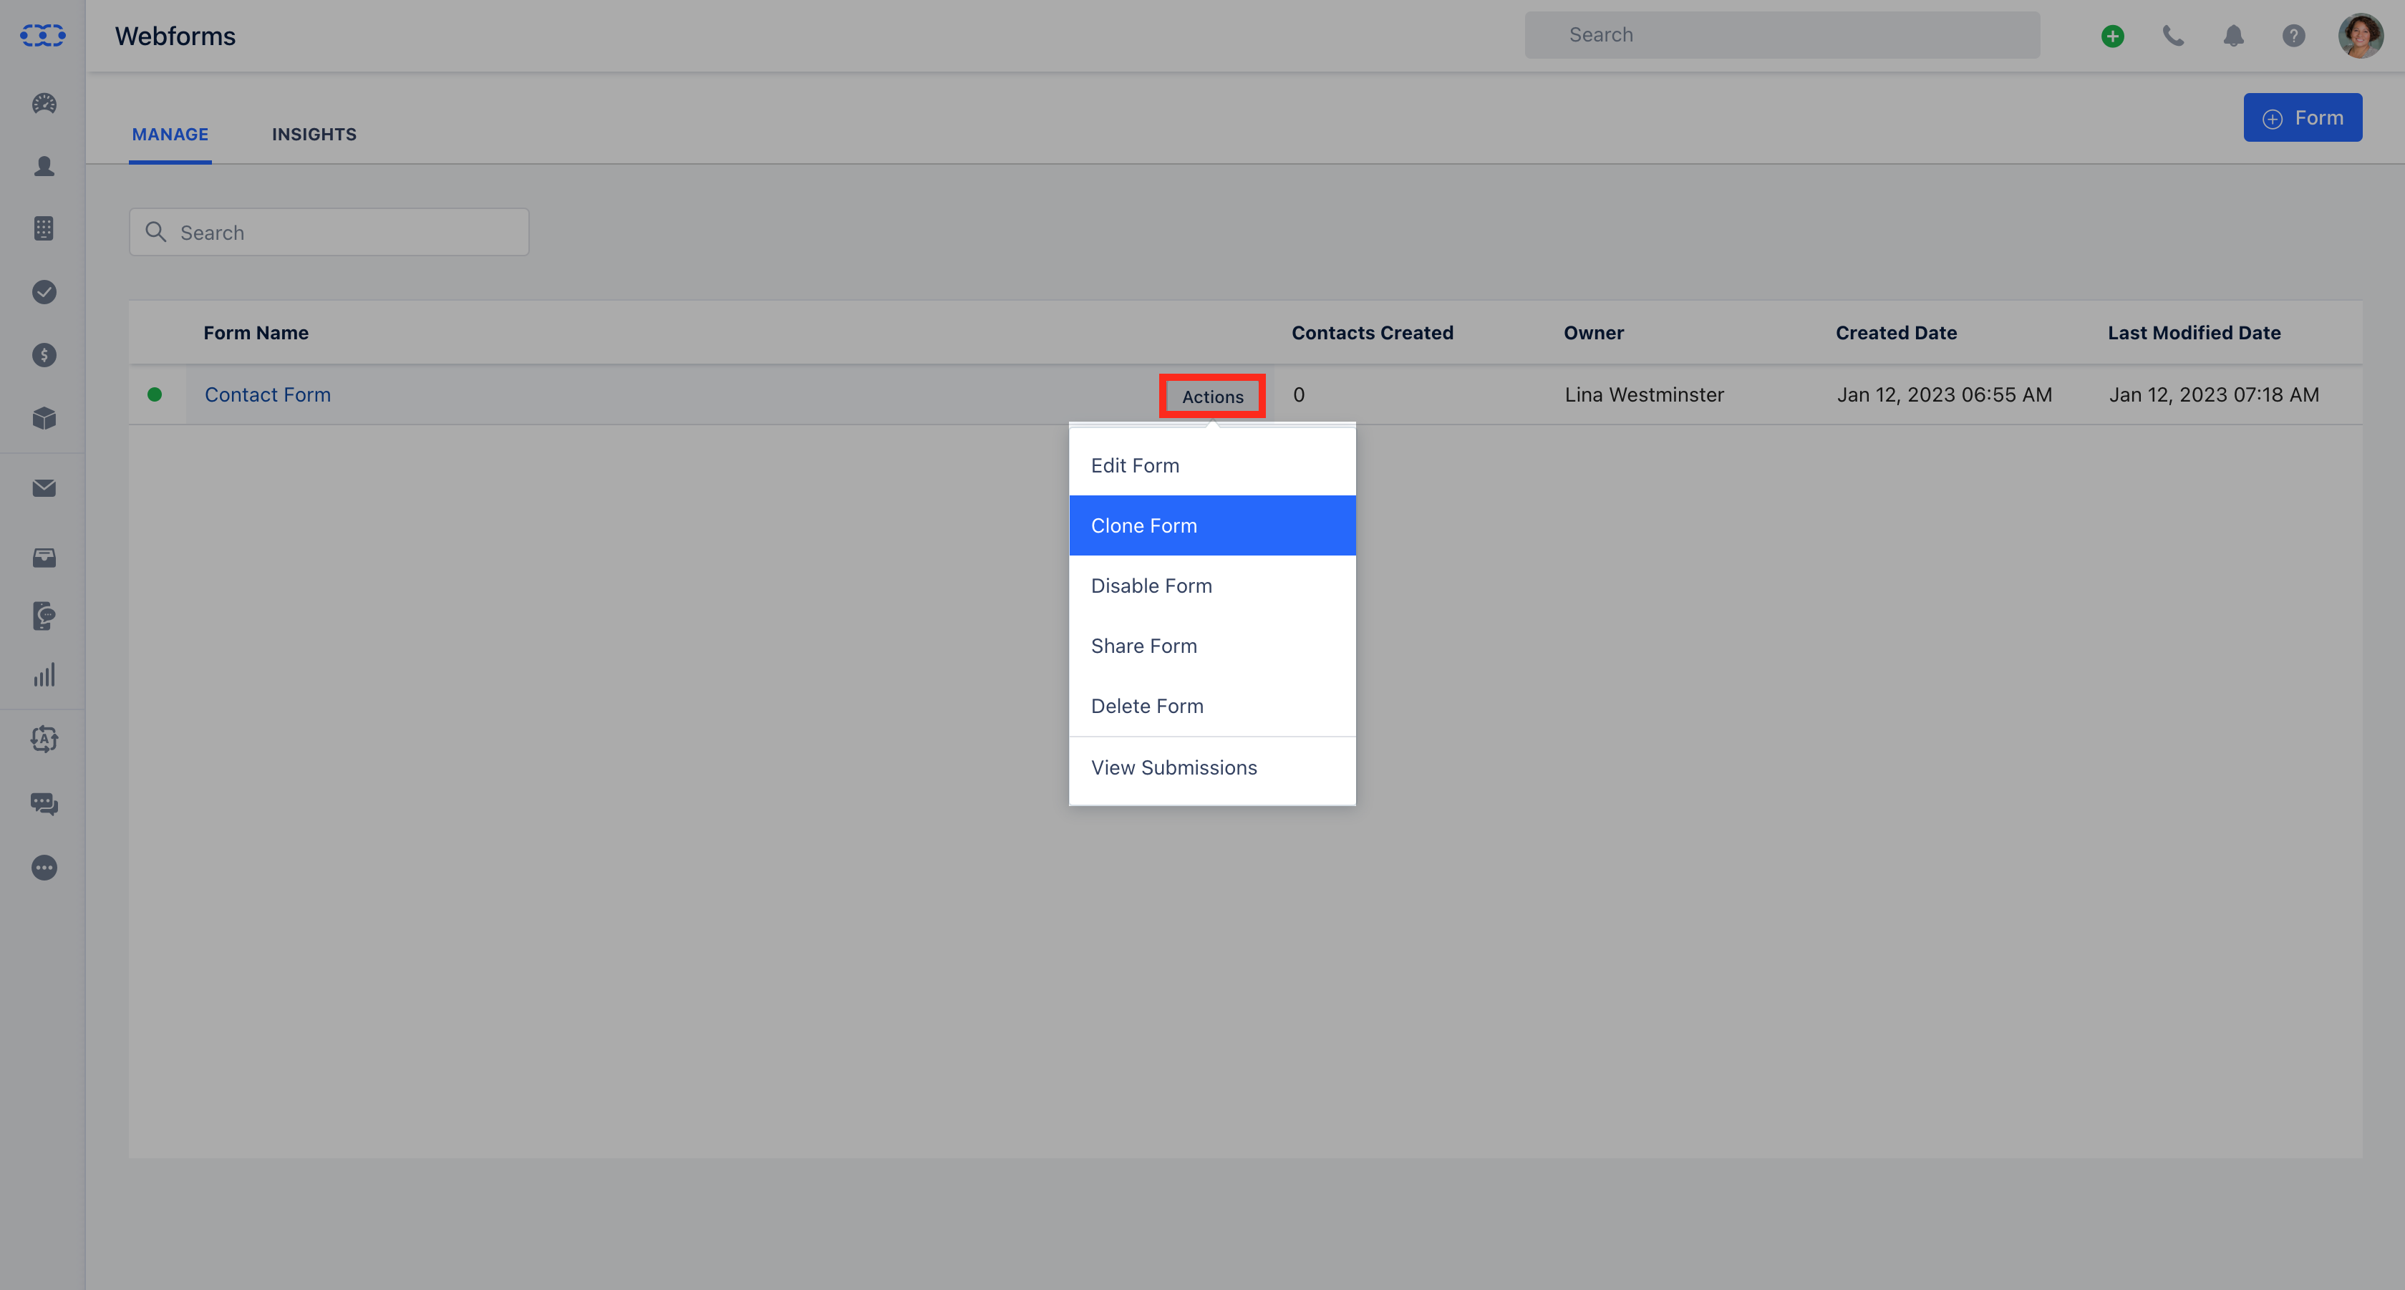Click created date Jan 12, 2023 06:55 AM
Viewport: 2405px width, 1290px height.
click(1944, 395)
